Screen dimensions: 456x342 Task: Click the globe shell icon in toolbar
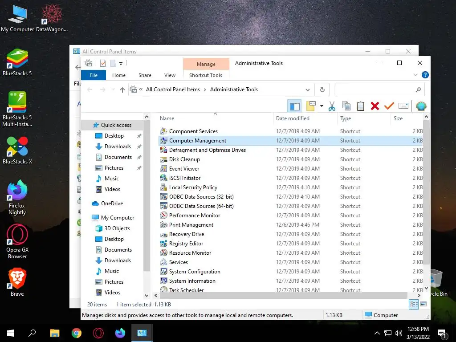421,106
